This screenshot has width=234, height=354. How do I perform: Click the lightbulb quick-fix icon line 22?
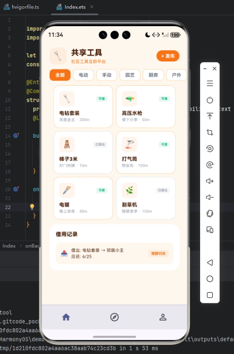coord(32,207)
